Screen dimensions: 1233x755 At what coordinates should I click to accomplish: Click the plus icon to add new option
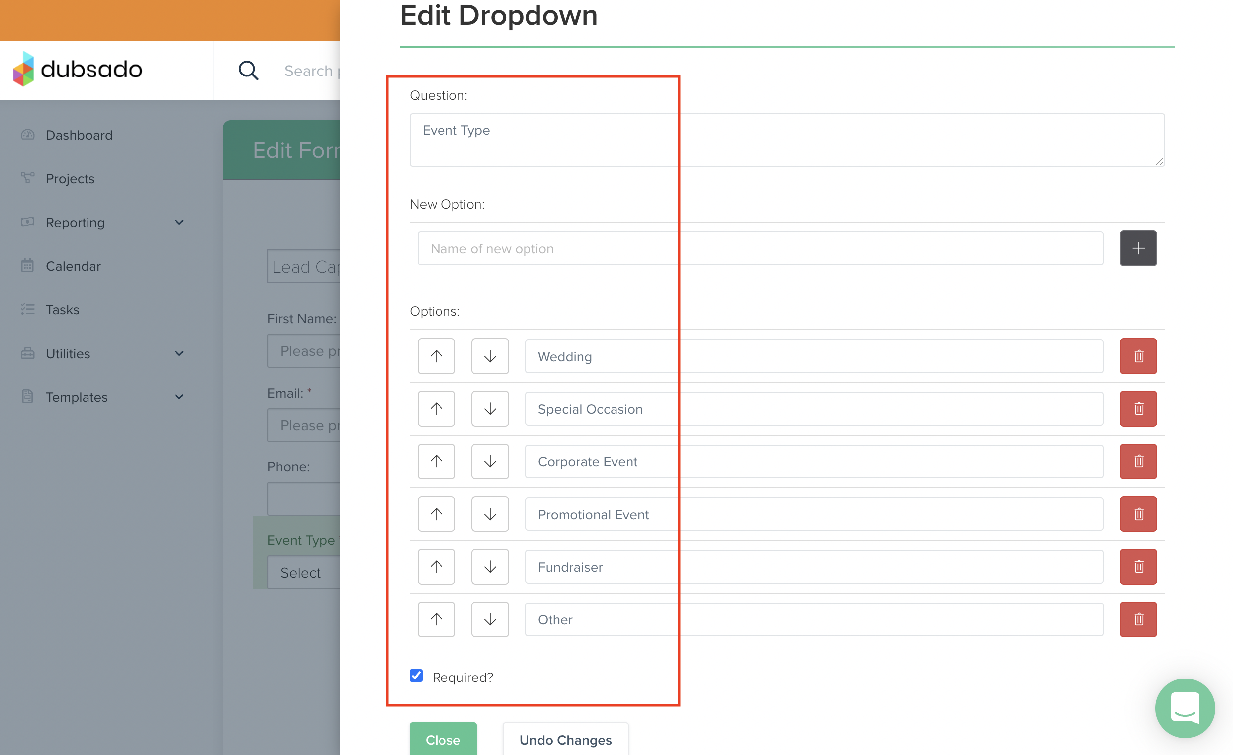1138,248
